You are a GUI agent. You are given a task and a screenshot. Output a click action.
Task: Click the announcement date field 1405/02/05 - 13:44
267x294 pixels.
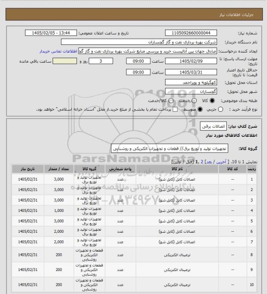[51, 33]
